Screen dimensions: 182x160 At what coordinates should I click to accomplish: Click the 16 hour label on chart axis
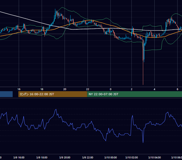(19, 89)
